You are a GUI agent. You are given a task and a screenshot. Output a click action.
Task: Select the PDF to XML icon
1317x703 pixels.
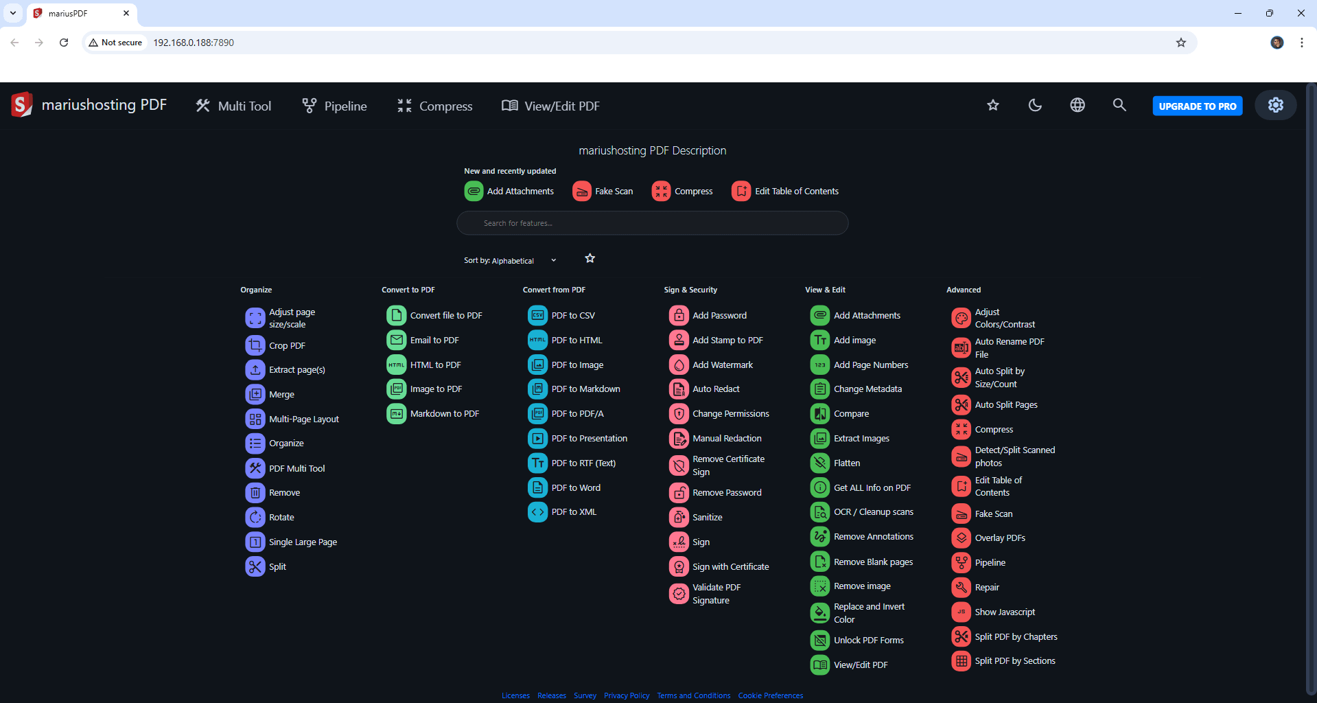(537, 511)
